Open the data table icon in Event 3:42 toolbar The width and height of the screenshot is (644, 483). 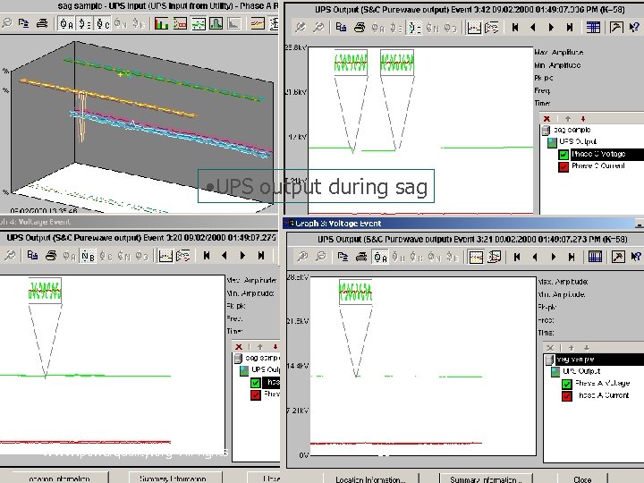(593, 27)
